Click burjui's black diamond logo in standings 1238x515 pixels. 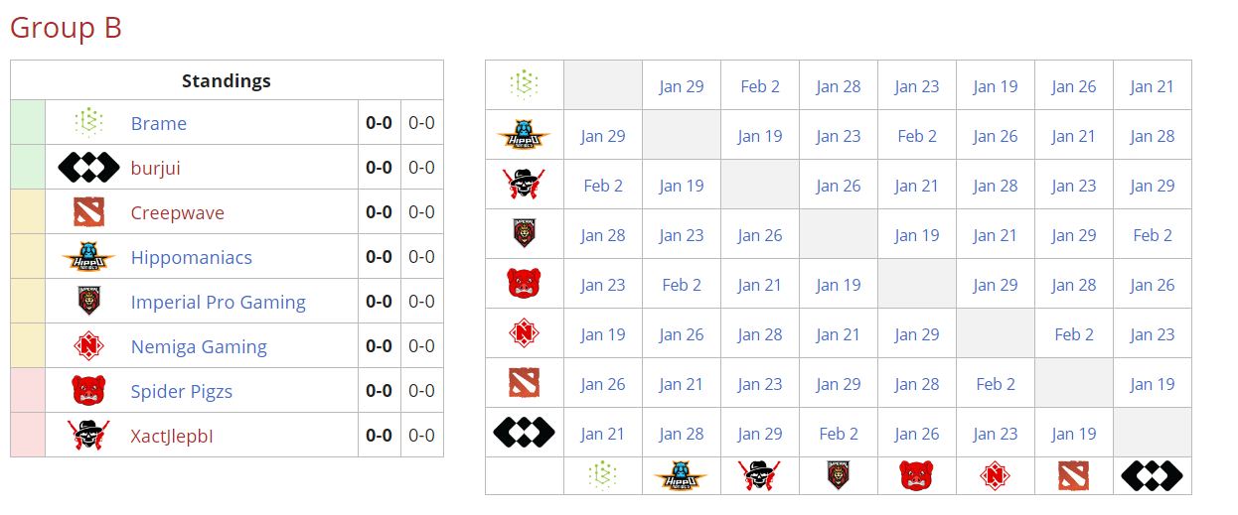click(88, 168)
